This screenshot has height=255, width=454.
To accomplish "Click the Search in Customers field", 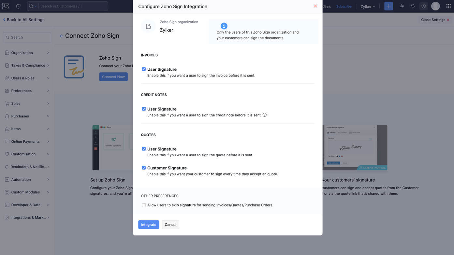I will (x=73, y=6).
